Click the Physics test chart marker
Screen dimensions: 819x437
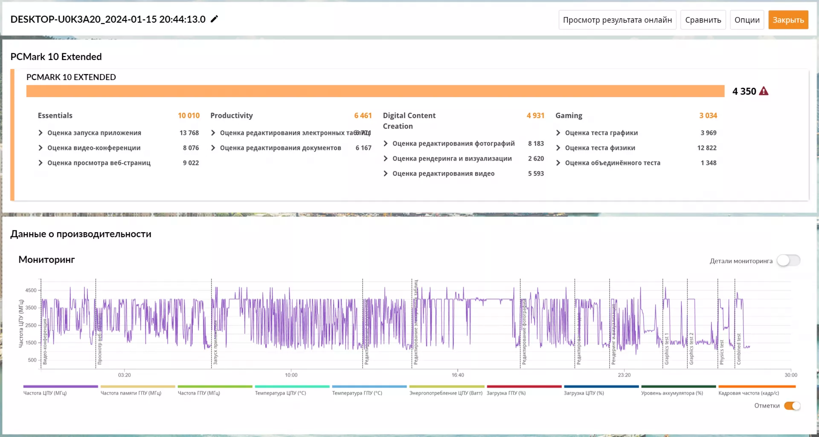pyautogui.click(x=721, y=352)
